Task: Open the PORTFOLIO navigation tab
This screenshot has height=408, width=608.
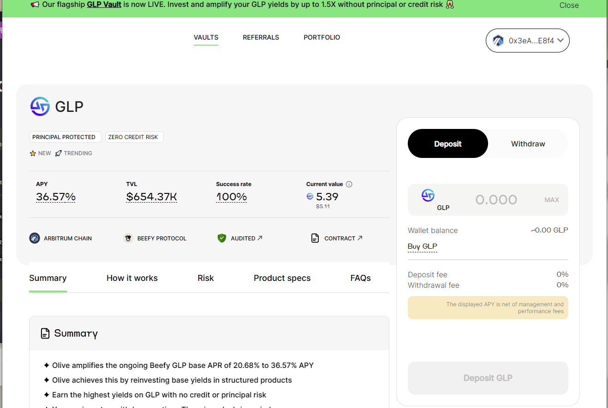Action: click(x=322, y=37)
